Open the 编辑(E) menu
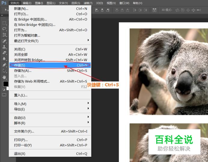 [x=27, y=3]
